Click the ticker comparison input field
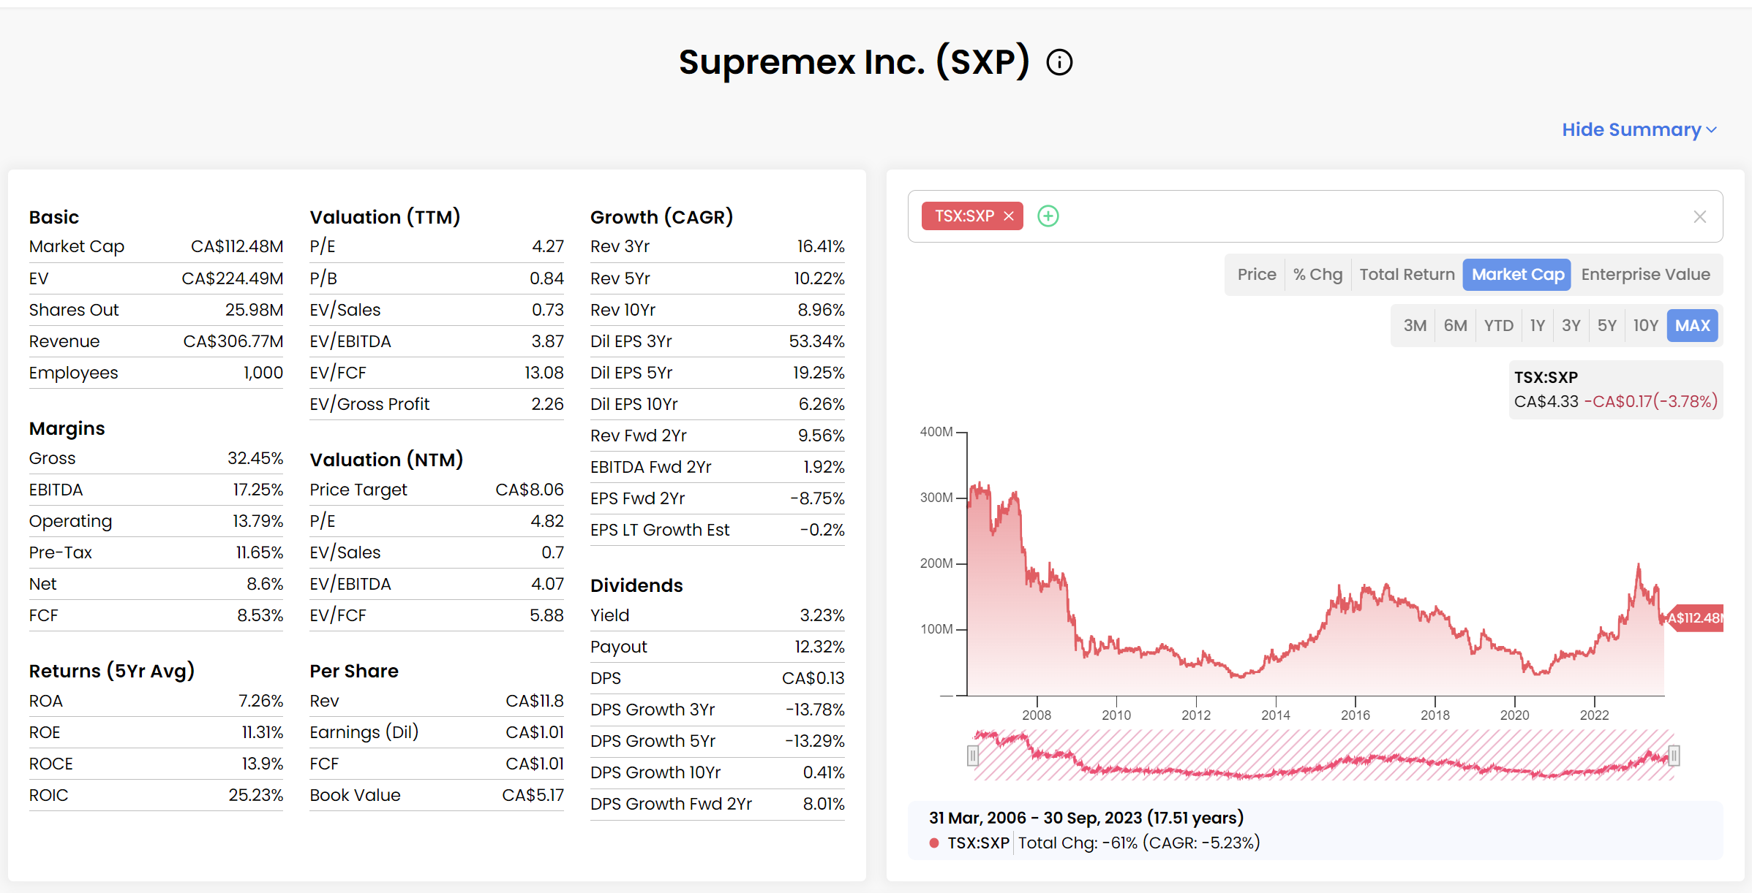This screenshot has height=893, width=1752. 1353,216
